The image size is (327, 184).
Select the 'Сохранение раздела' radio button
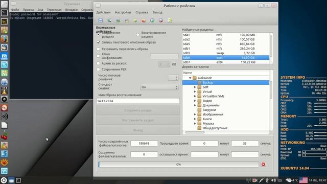click(x=98, y=35)
